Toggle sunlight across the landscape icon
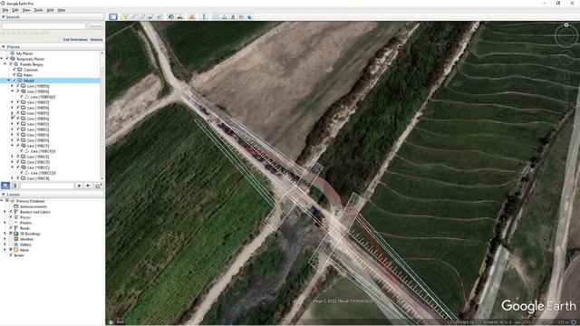Image resolution: width=580 pixels, height=326 pixels. click(180, 17)
